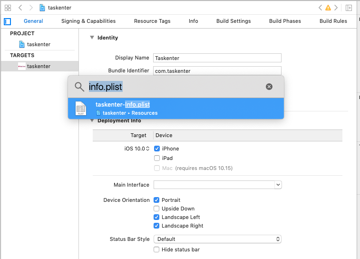
Task: Collapse the Deployment Info section
Action: pyautogui.click(x=92, y=120)
